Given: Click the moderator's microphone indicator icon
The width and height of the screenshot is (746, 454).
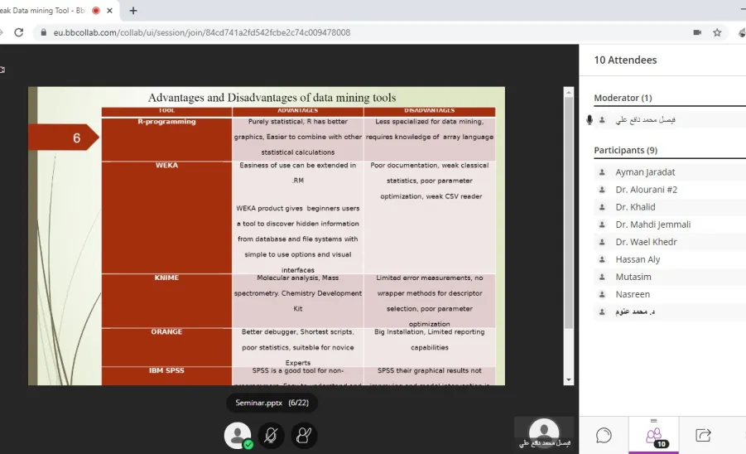Looking at the screenshot, I should pyautogui.click(x=590, y=120).
